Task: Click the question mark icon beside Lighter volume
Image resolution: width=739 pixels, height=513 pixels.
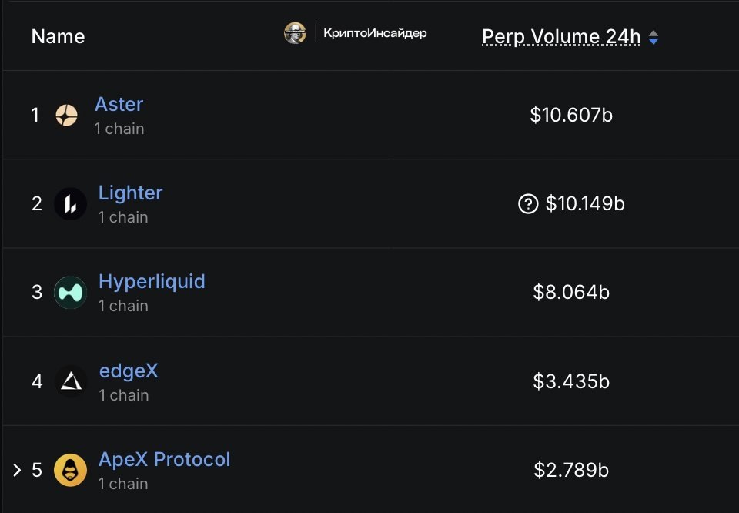Action: point(528,204)
